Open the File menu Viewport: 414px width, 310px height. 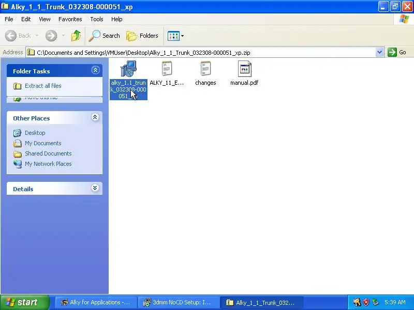point(9,19)
